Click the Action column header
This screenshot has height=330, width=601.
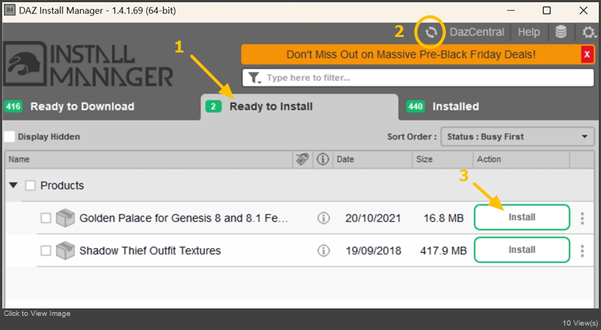tap(521, 159)
